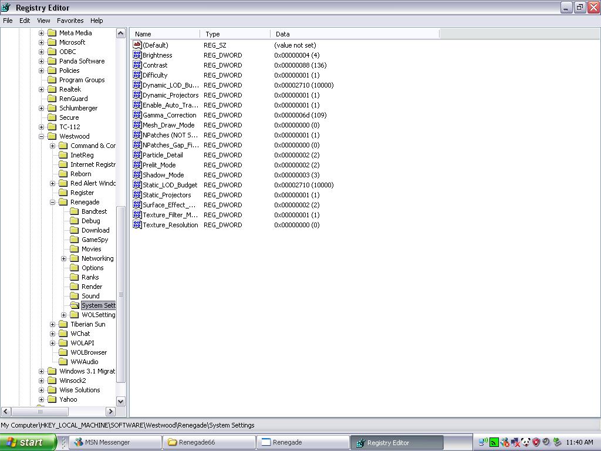Click the tree pane scroll down arrow
The width and height of the screenshot is (601, 451).
click(x=121, y=401)
